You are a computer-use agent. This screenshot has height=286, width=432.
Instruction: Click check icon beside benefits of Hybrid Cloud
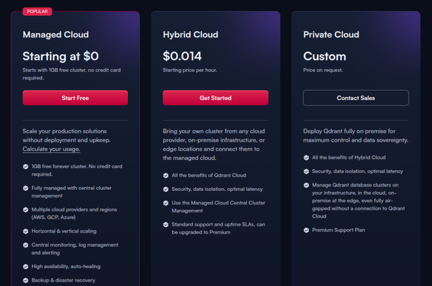click(x=306, y=157)
